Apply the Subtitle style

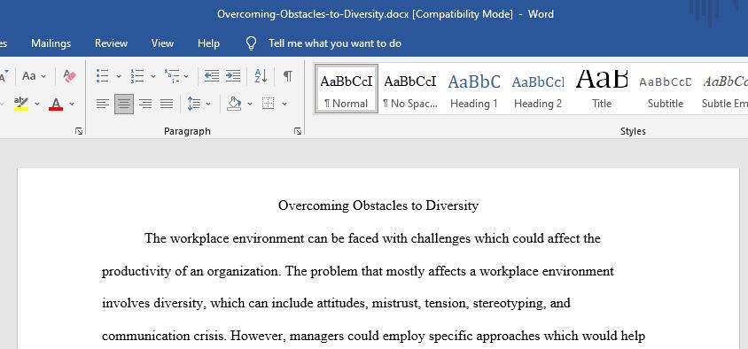tap(666, 89)
